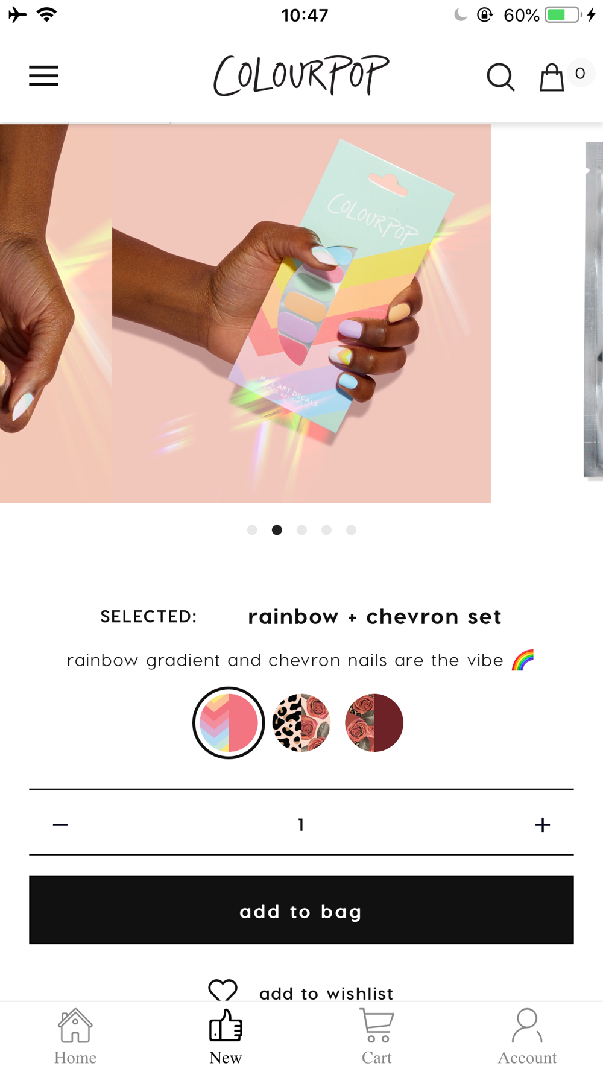Viewport: 603px width, 1072px height.
Task: Open the New thumbs-up tab
Action: 226,1036
